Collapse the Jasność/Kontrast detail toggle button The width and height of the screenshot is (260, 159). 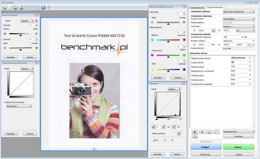[36, 21]
